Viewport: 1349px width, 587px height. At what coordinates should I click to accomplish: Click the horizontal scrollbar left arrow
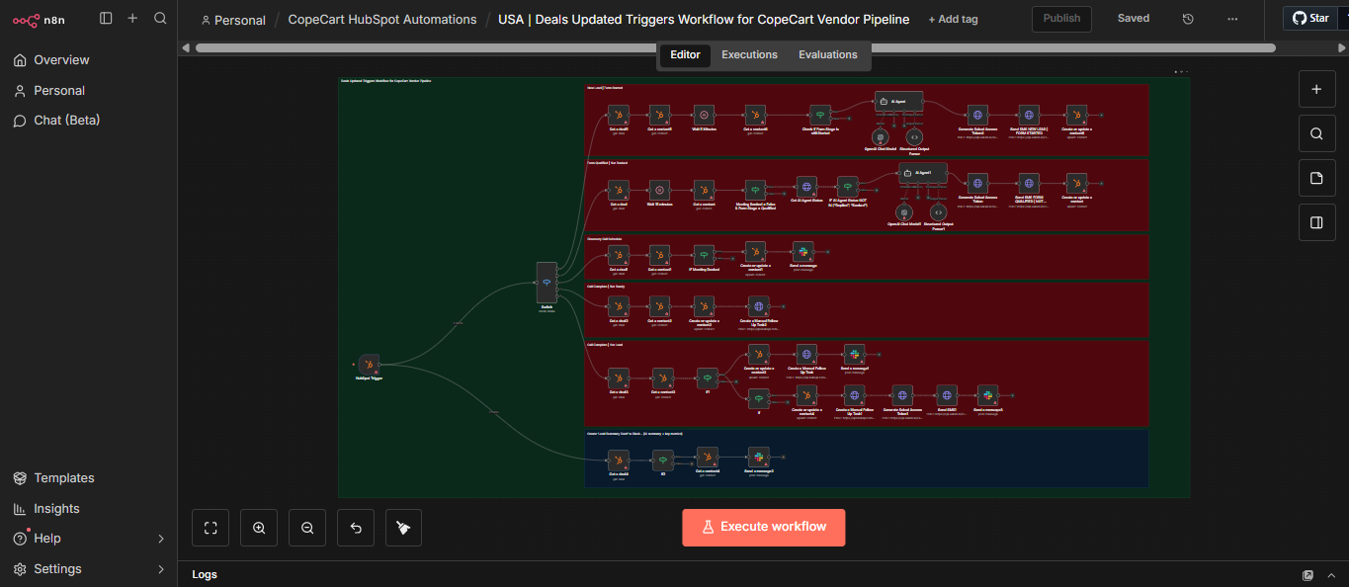coord(185,47)
